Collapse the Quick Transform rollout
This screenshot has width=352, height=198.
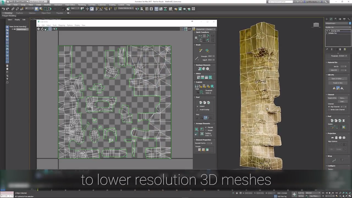pyautogui.click(x=195, y=32)
